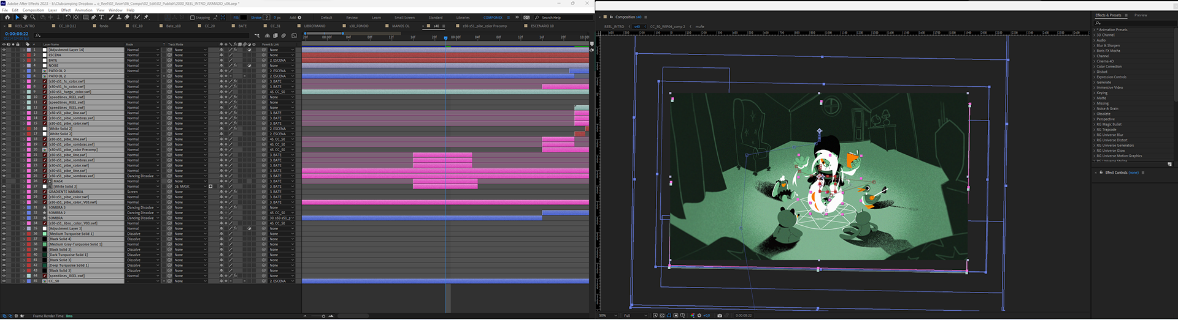Screen dimensions: 1178x320
Task: Switch to the Review workspace
Action: (x=352, y=18)
